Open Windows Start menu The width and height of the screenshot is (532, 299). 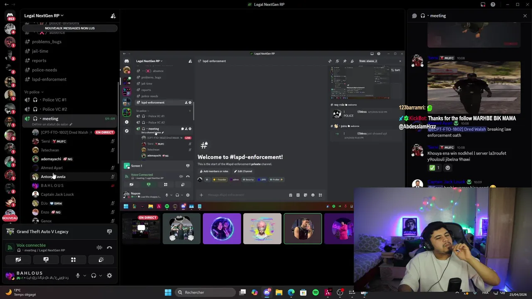coord(168,292)
